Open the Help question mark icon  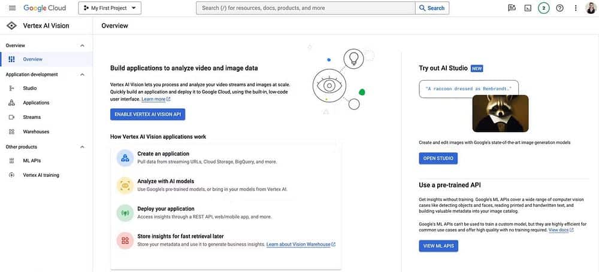[559, 8]
